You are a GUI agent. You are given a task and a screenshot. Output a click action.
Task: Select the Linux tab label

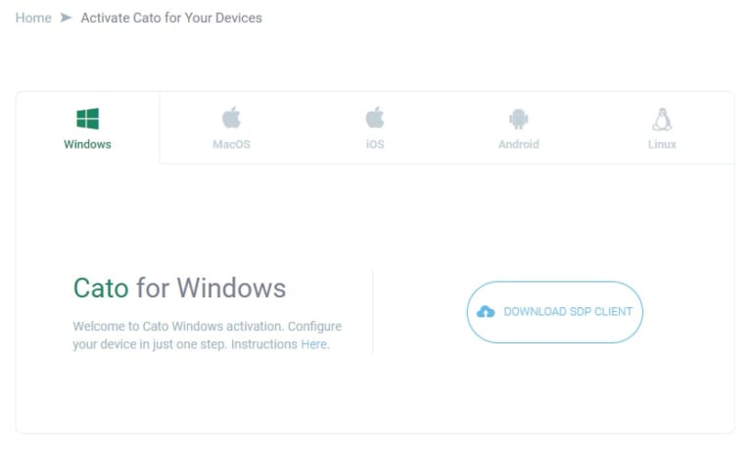(x=662, y=145)
